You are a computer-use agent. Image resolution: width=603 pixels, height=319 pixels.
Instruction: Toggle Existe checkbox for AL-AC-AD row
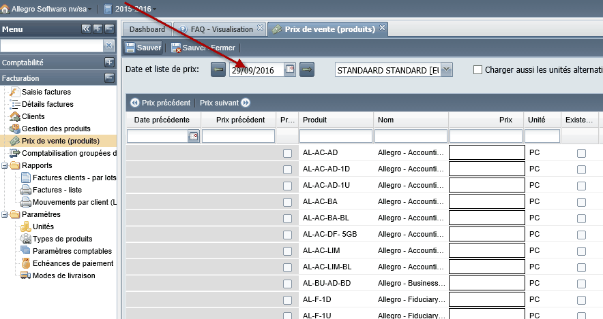point(581,153)
